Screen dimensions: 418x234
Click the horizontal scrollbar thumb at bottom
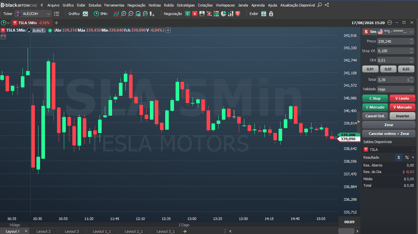click(346, 231)
